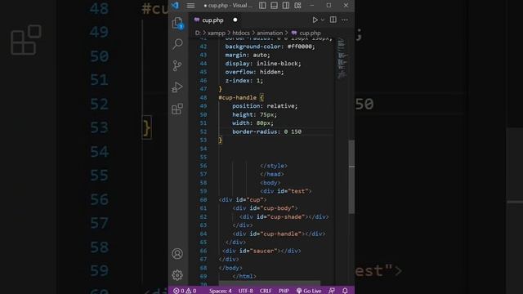Open the feedback icon in status bar
The width and height of the screenshot is (523, 294).
coord(332,291)
